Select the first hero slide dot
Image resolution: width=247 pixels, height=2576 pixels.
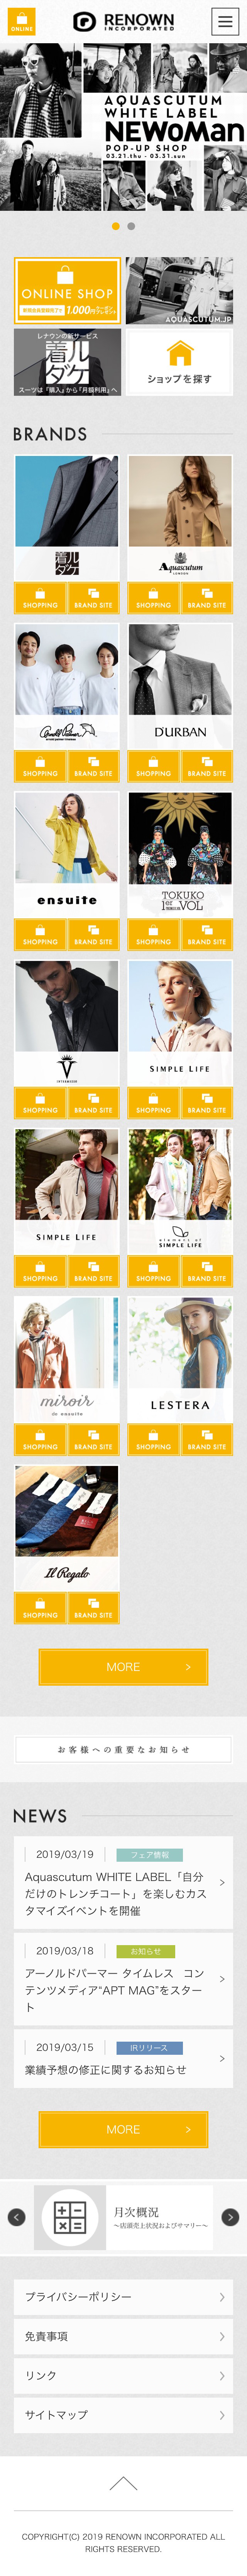tap(116, 226)
